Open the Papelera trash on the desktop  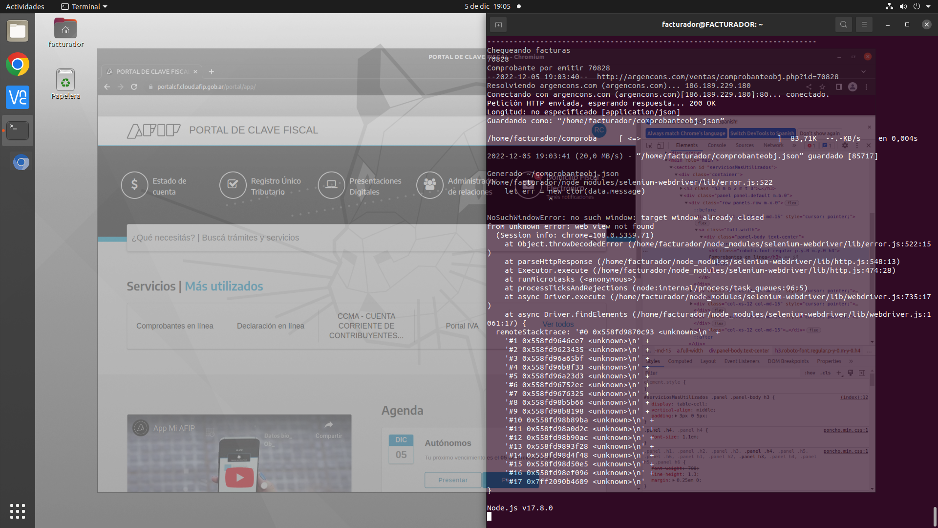coord(65,84)
